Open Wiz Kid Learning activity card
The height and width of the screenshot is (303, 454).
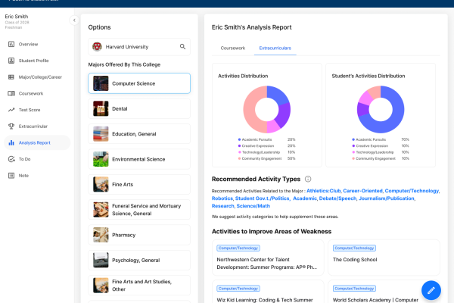(268, 292)
